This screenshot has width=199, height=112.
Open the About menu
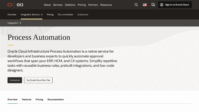click(x=47, y=5)
